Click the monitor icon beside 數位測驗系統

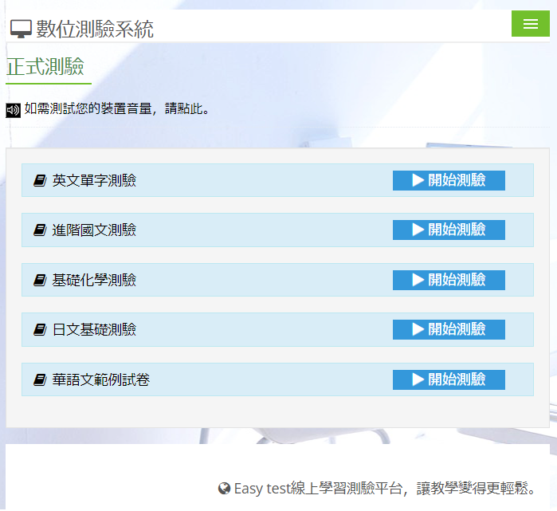pos(21,29)
